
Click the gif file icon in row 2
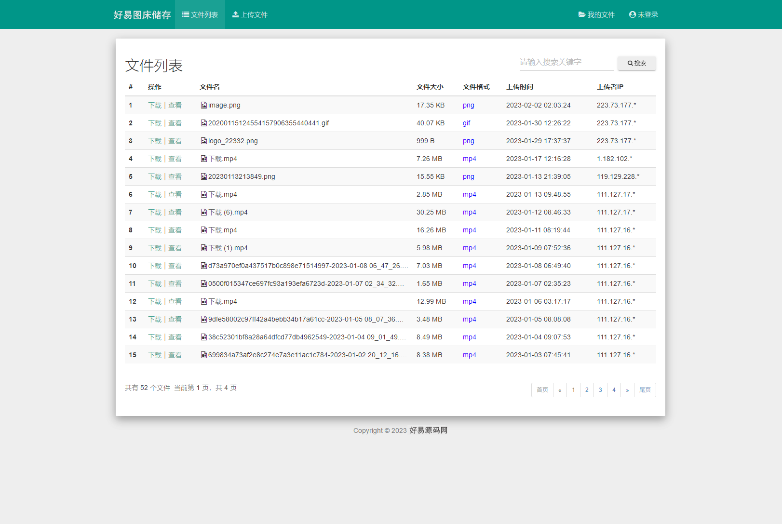[x=204, y=123]
